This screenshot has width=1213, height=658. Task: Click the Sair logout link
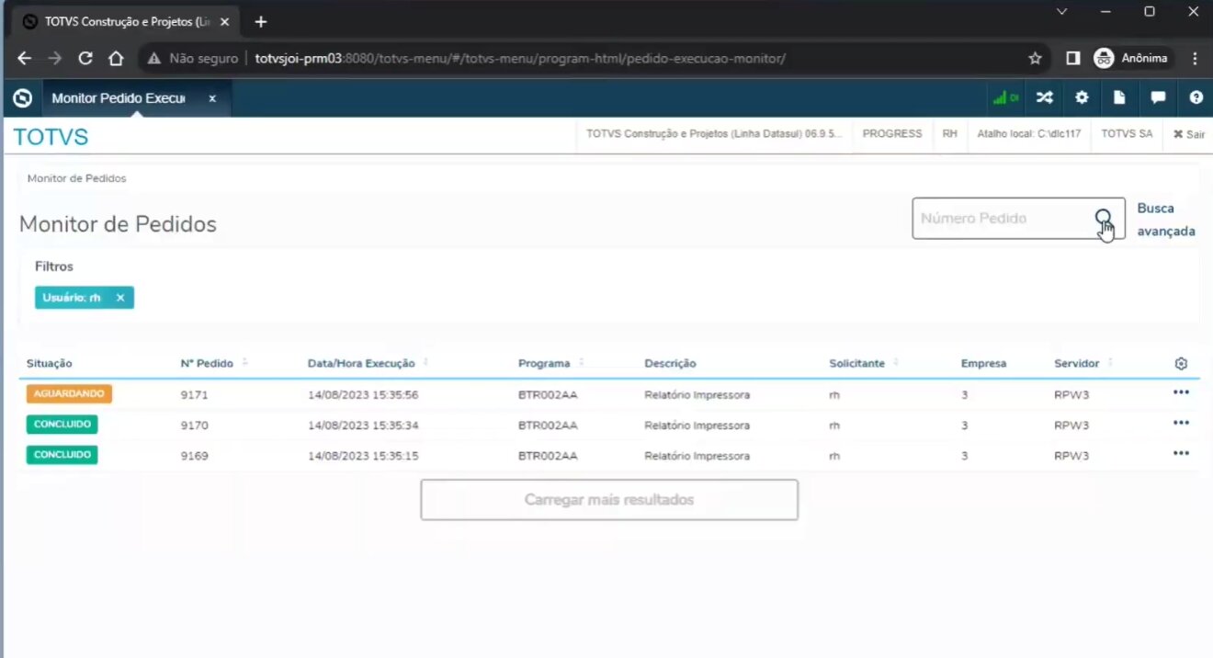[1188, 134]
